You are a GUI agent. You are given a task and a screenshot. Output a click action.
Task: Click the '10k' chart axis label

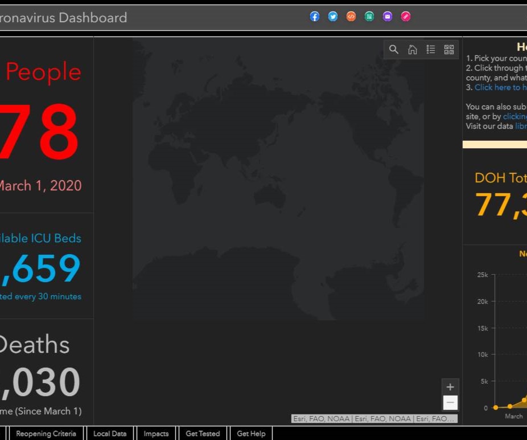pyautogui.click(x=483, y=355)
